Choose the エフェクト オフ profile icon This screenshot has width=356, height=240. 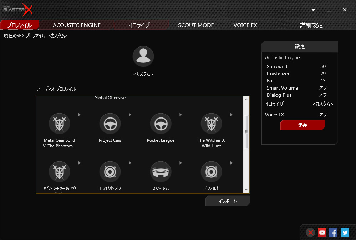[110, 172]
